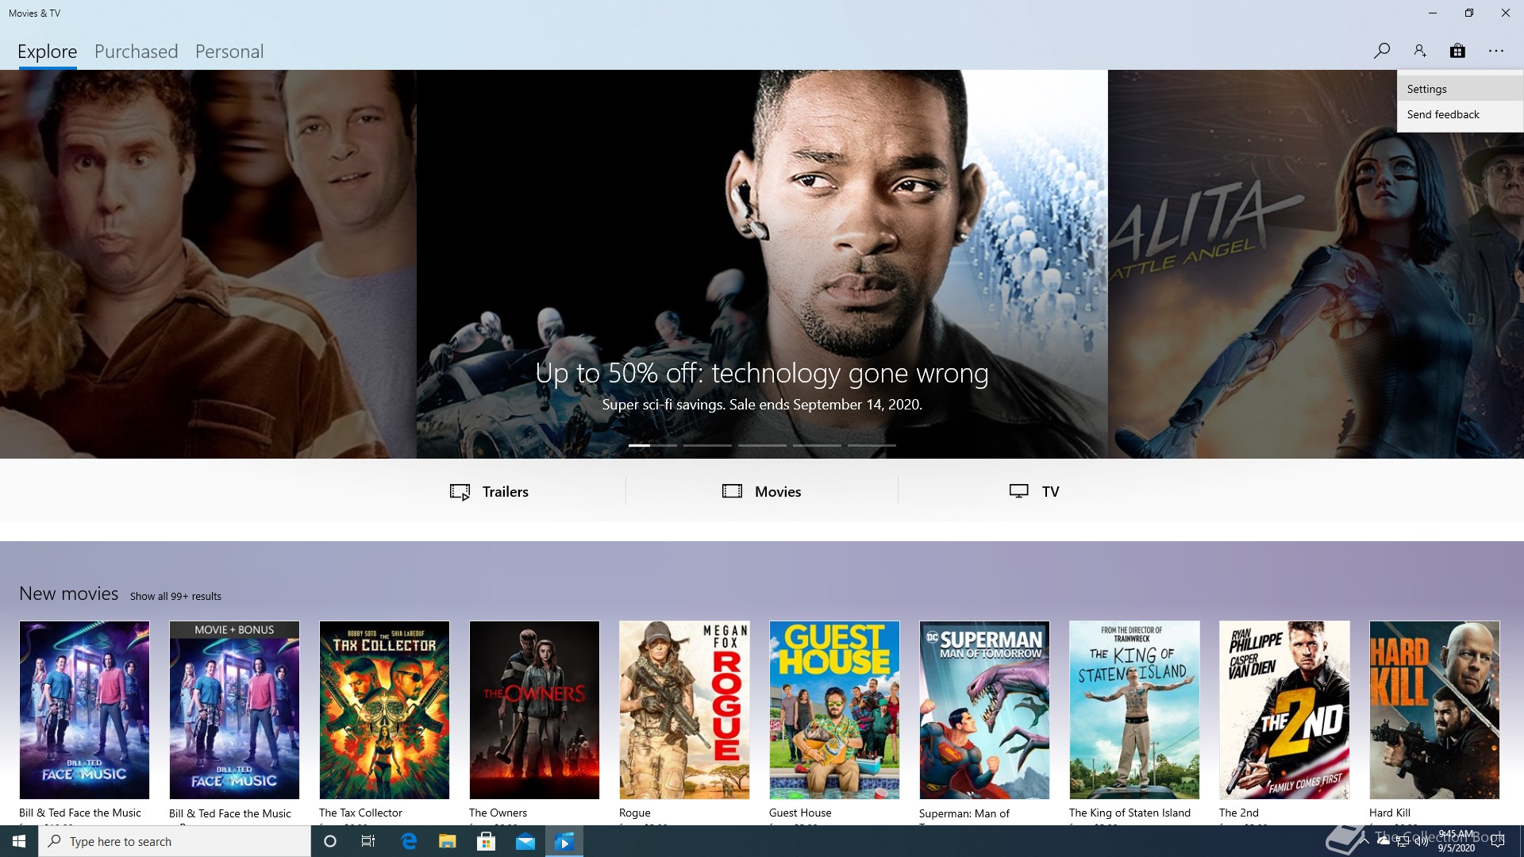Image resolution: width=1524 pixels, height=857 pixels.
Task: Open the Trailers category
Action: pyautogui.click(x=489, y=491)
